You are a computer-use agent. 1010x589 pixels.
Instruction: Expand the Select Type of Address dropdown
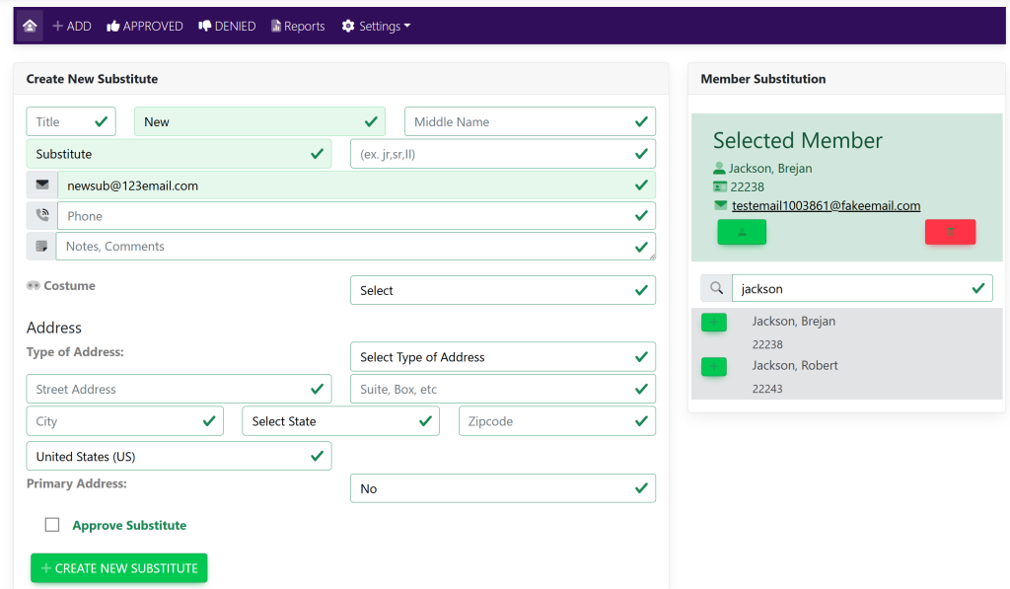pyautogui.click(x=502, y=357)
